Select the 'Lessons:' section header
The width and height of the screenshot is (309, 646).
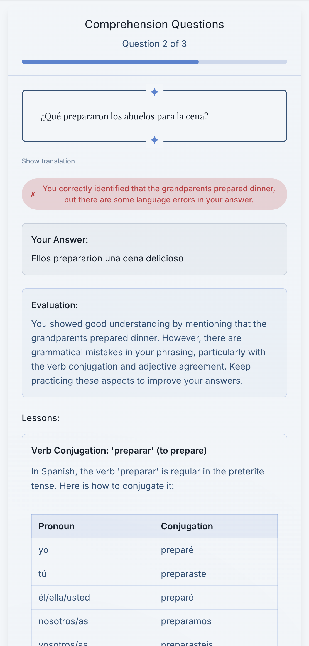(41, 417)
